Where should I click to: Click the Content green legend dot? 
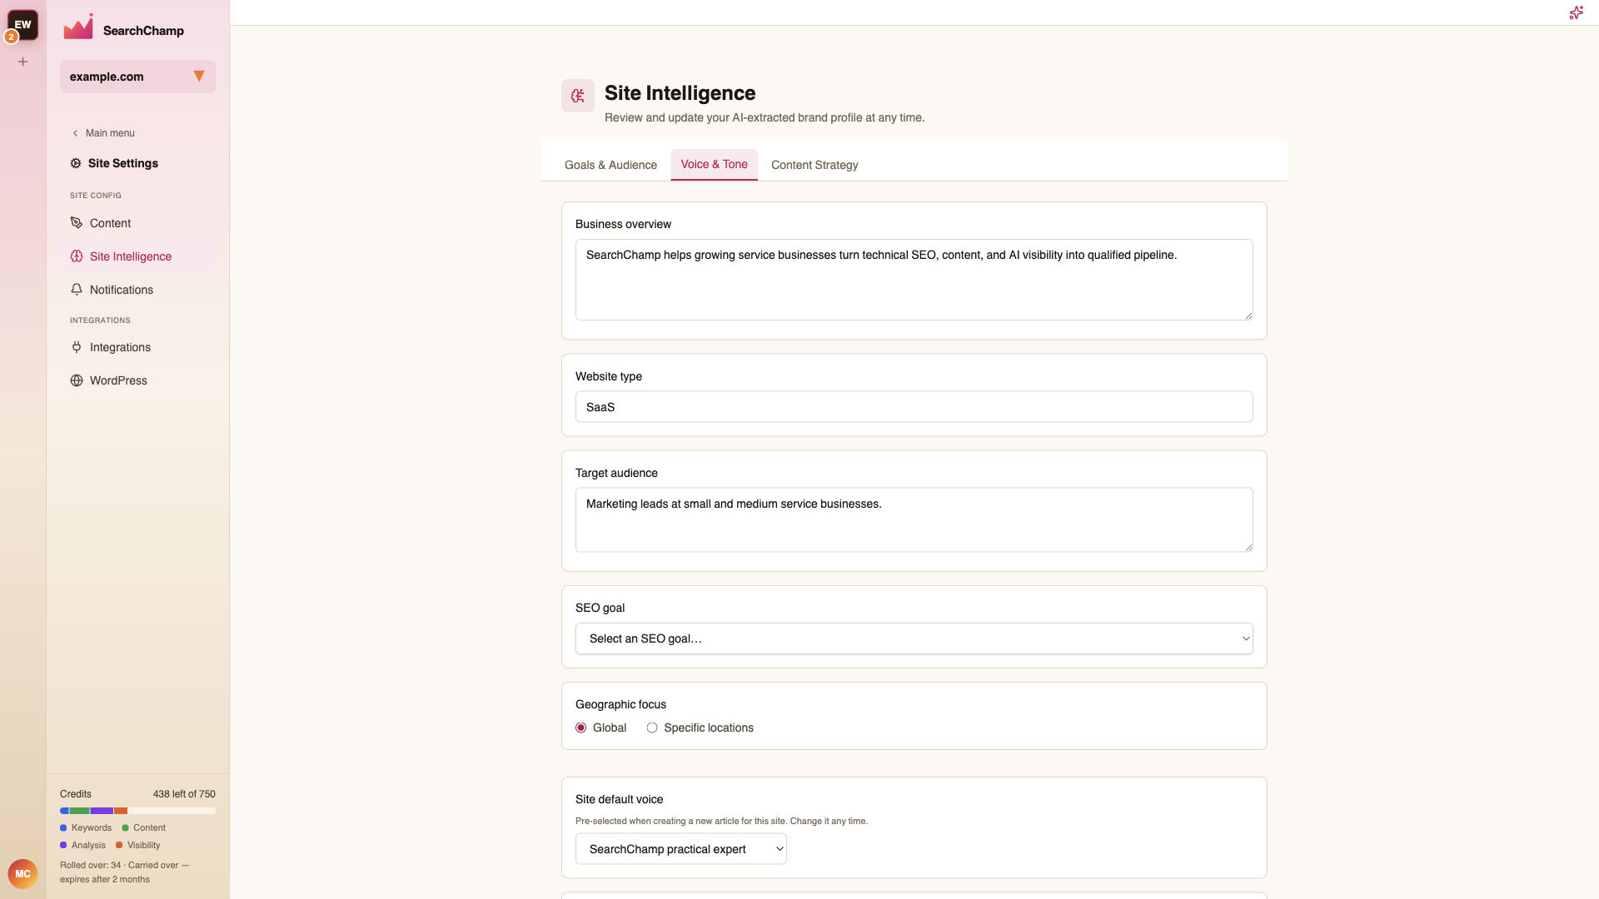pyautogui.click(x=125, y=828)
